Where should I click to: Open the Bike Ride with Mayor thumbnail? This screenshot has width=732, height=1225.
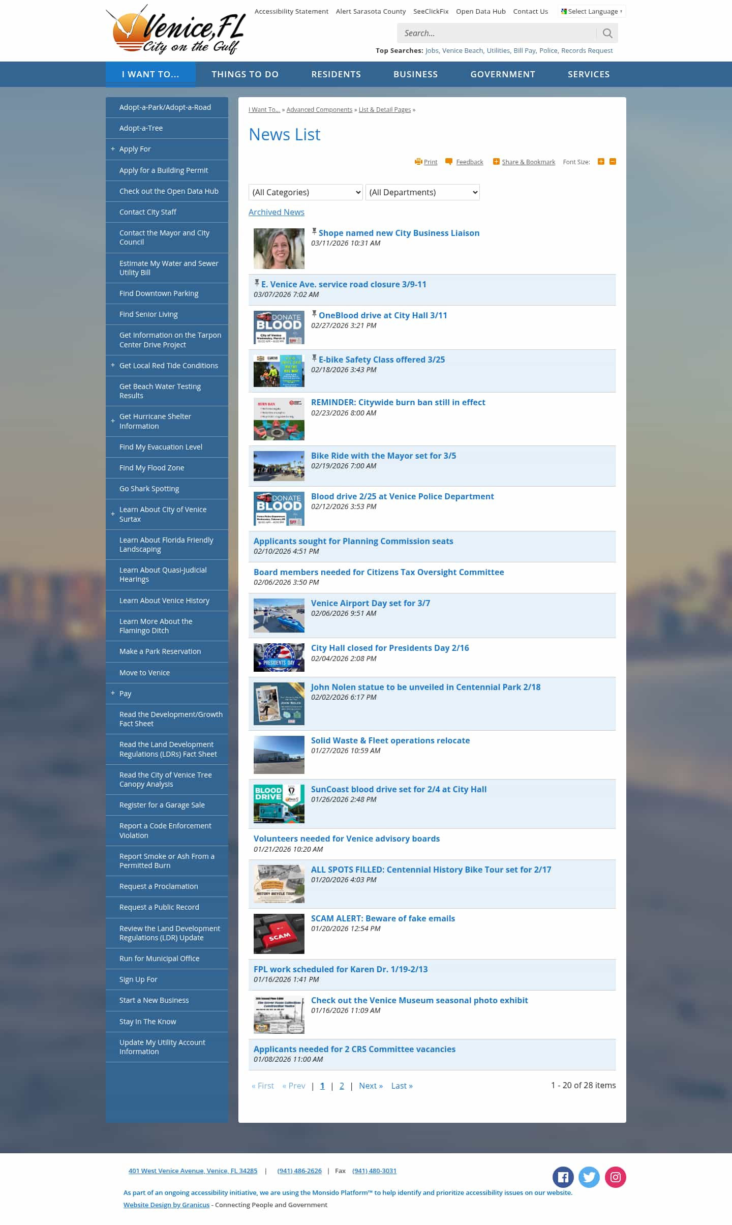[279, 466]
